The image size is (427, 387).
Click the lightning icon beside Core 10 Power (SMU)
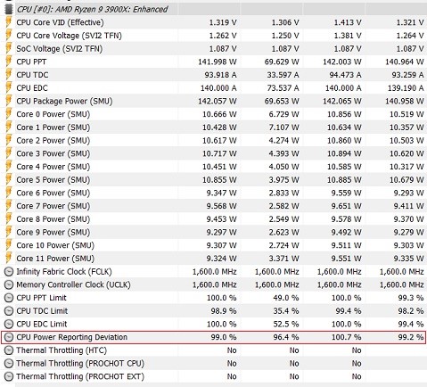(9, 245)
